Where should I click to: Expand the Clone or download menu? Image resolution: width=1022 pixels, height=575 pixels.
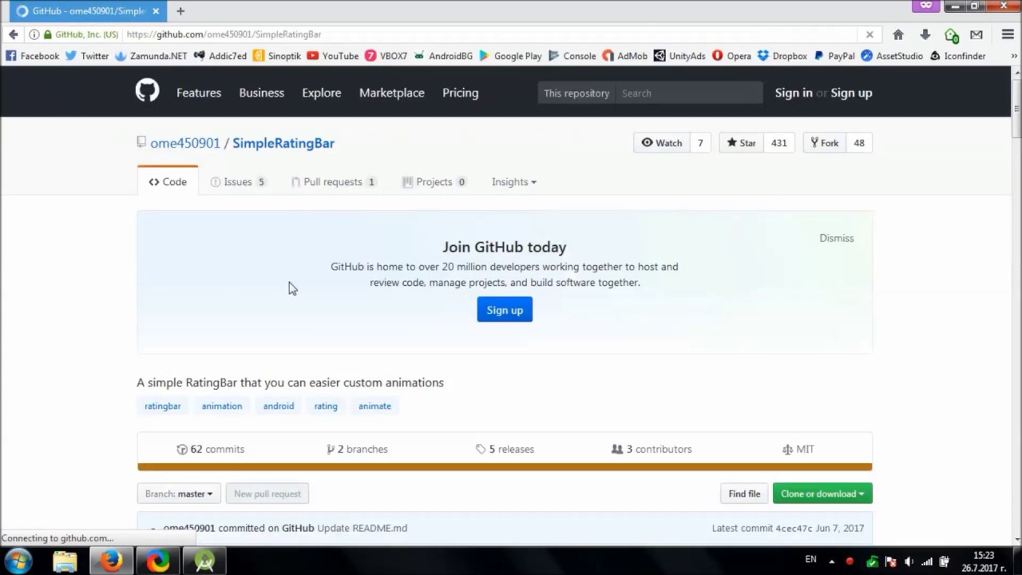822,494
